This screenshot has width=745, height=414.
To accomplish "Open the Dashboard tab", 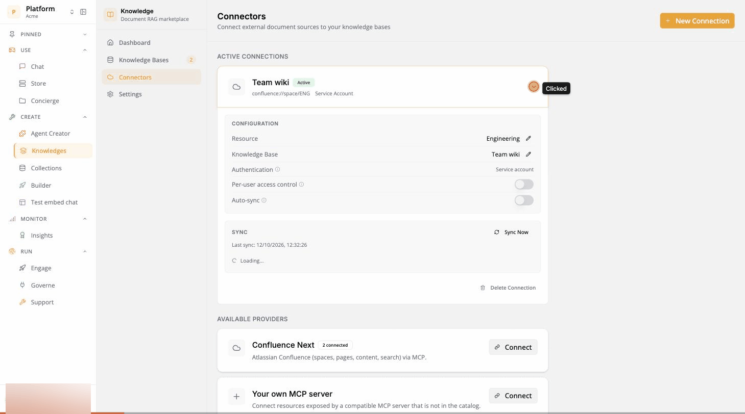I will [151, 42].
